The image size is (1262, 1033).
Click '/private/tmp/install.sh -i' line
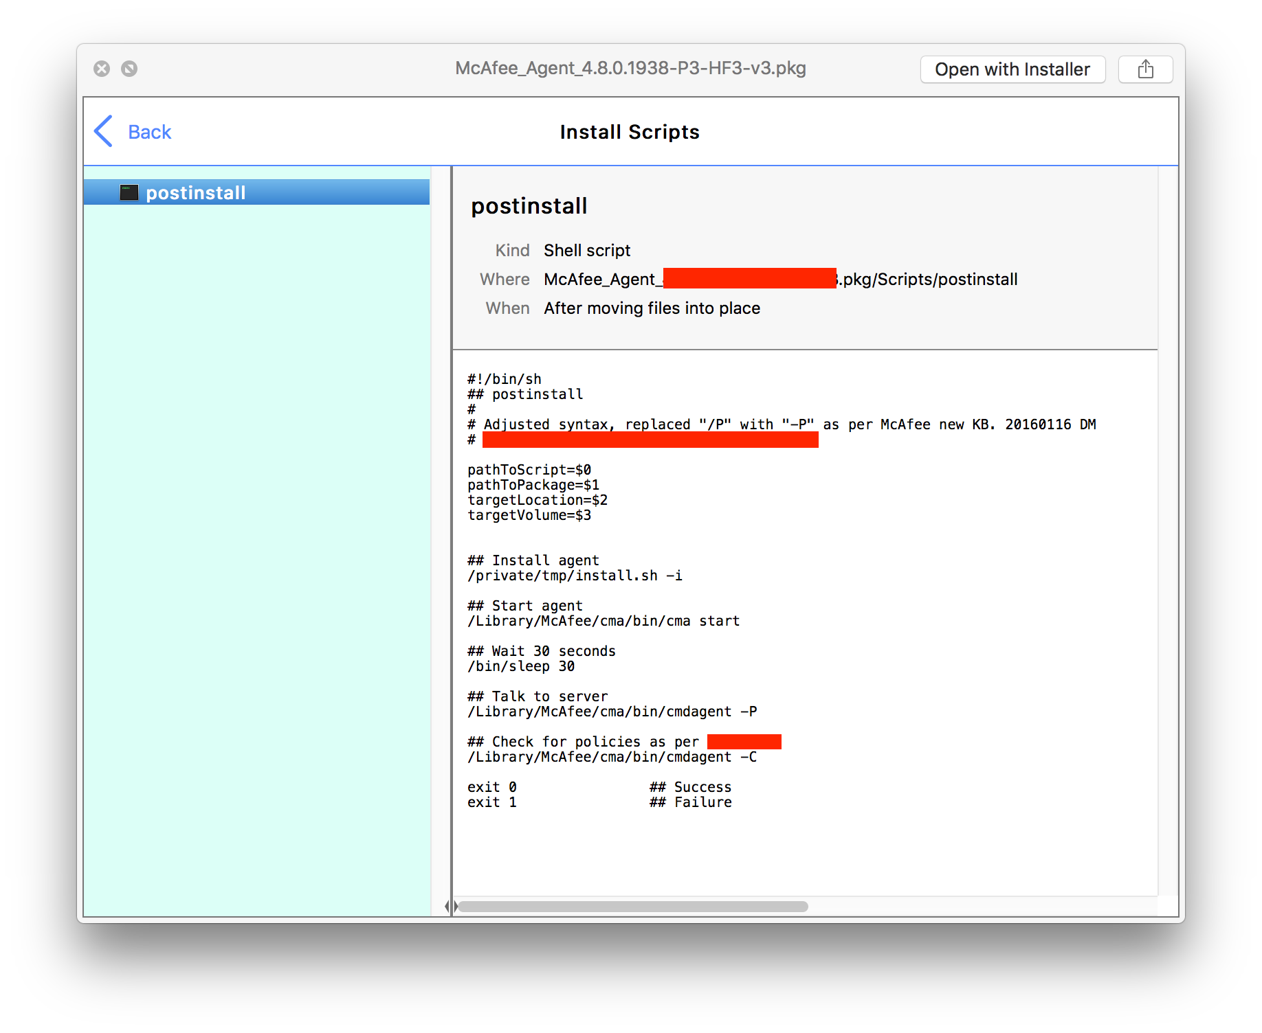pos(575,576)
